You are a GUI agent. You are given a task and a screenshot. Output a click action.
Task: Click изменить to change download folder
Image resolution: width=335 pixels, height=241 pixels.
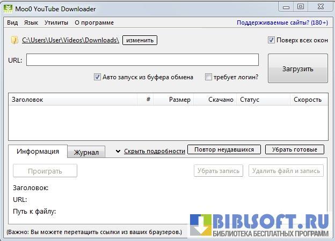(x=140, y=40)
